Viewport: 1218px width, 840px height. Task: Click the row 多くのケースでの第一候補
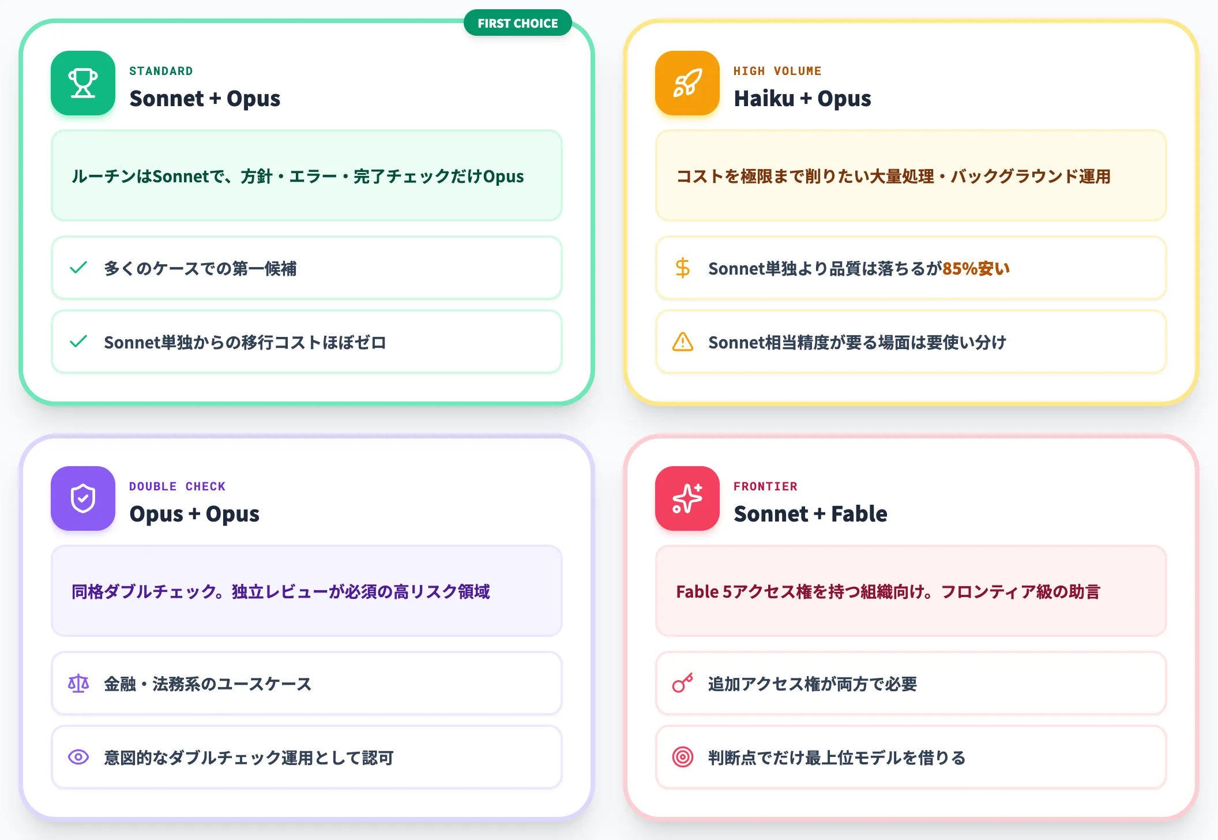pos(307,268)
